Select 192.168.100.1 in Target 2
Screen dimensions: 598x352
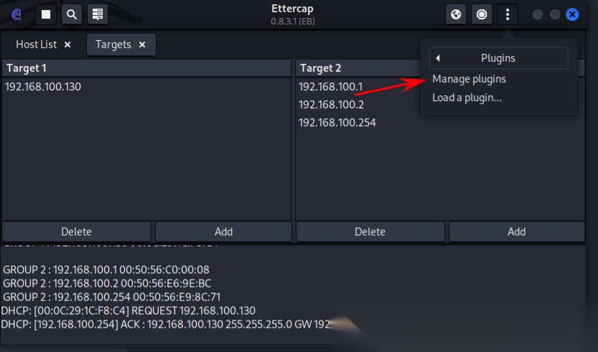330,87
